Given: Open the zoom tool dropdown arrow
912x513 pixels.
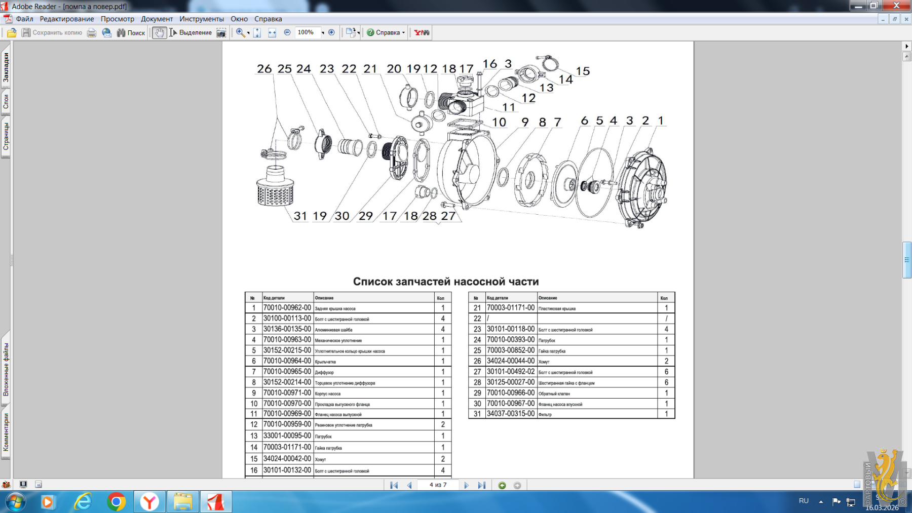Looking at the screenshot, I should (x=248, y=33).
